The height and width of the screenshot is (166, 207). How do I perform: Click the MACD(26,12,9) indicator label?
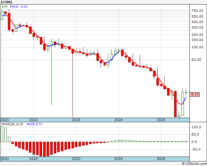tap(12, 124)
